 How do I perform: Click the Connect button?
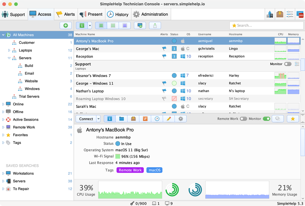coord(86,119)
